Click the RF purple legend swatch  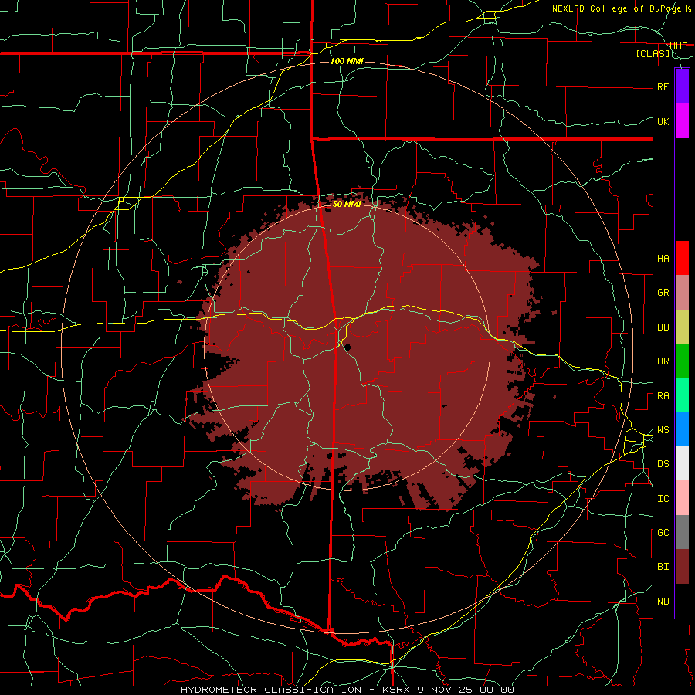click(682, 86)
